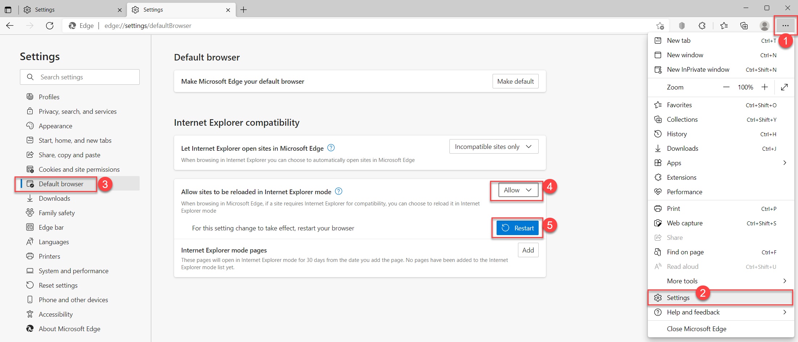Open Extensions from the menu

click(721, 178)
